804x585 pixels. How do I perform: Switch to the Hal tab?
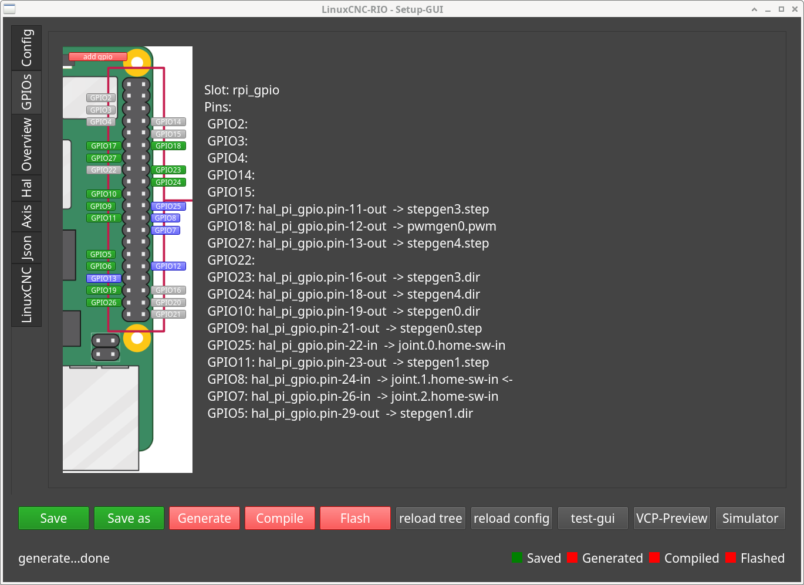[26, 188]
